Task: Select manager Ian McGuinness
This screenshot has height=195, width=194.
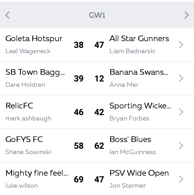Action: 133,152
